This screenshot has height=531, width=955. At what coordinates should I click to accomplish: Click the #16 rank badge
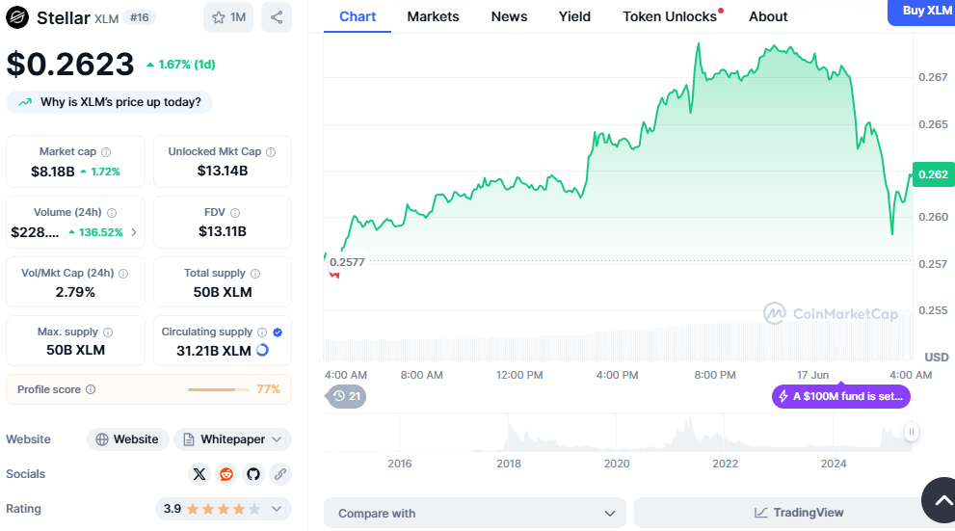pyautogui.click(x=140, y=17)
